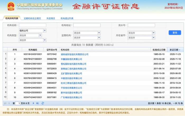Go to first page of results

pyautogui.click(x=5, y=103)
